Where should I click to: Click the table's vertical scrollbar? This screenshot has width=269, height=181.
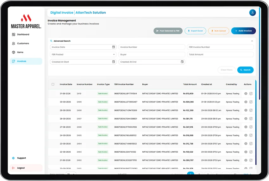[256, 122]
